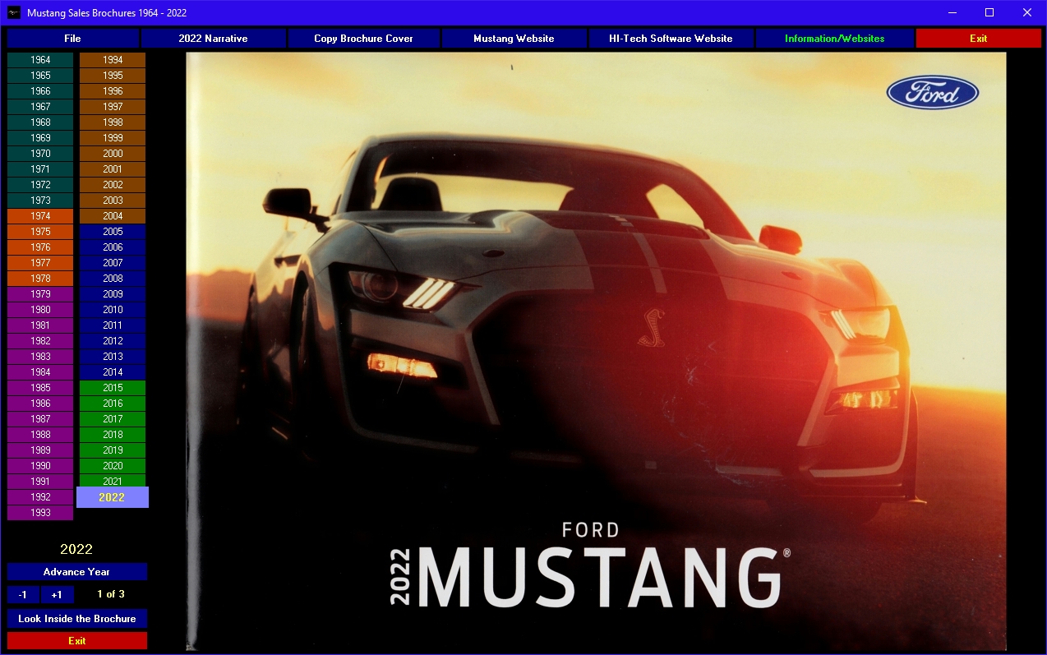Click the 2022 brochure cover image
1047x655 pixels.
pyautogui.click(x=596, y=351)
